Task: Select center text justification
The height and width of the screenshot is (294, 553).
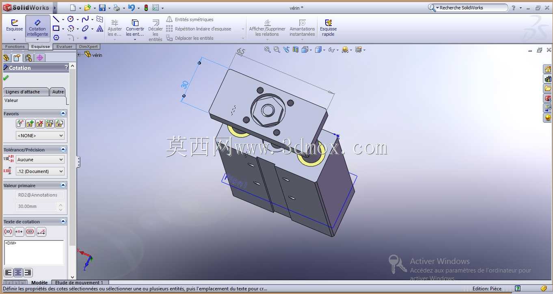Action: (18, 272)
